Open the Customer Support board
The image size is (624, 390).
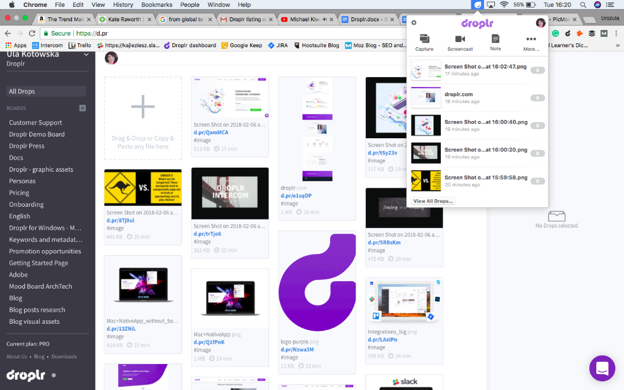[35, 123]
